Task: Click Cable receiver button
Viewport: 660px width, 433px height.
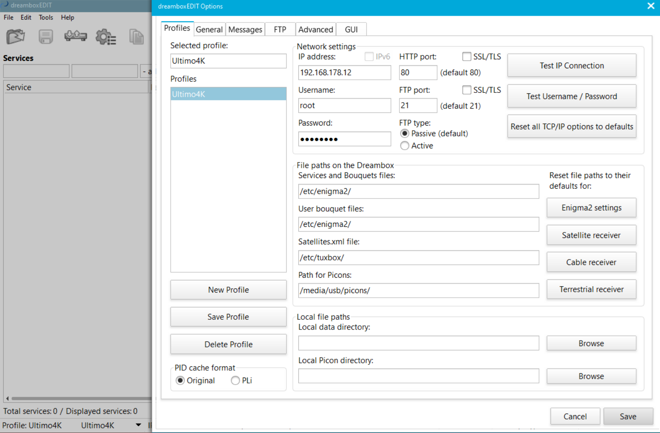Action: [x=591, y=262]
